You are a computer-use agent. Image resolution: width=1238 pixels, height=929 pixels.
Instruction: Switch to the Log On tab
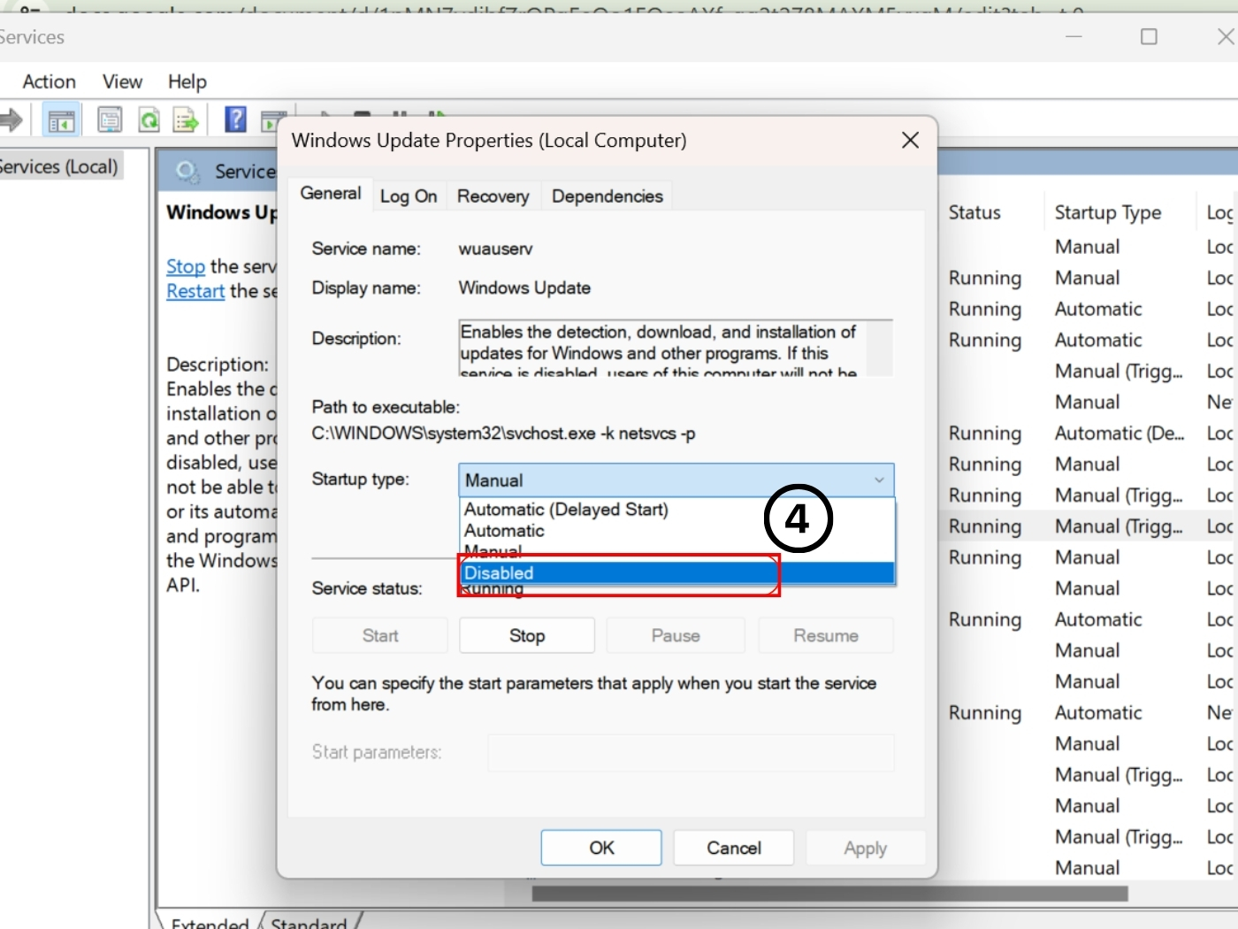(x=409, y=196)
